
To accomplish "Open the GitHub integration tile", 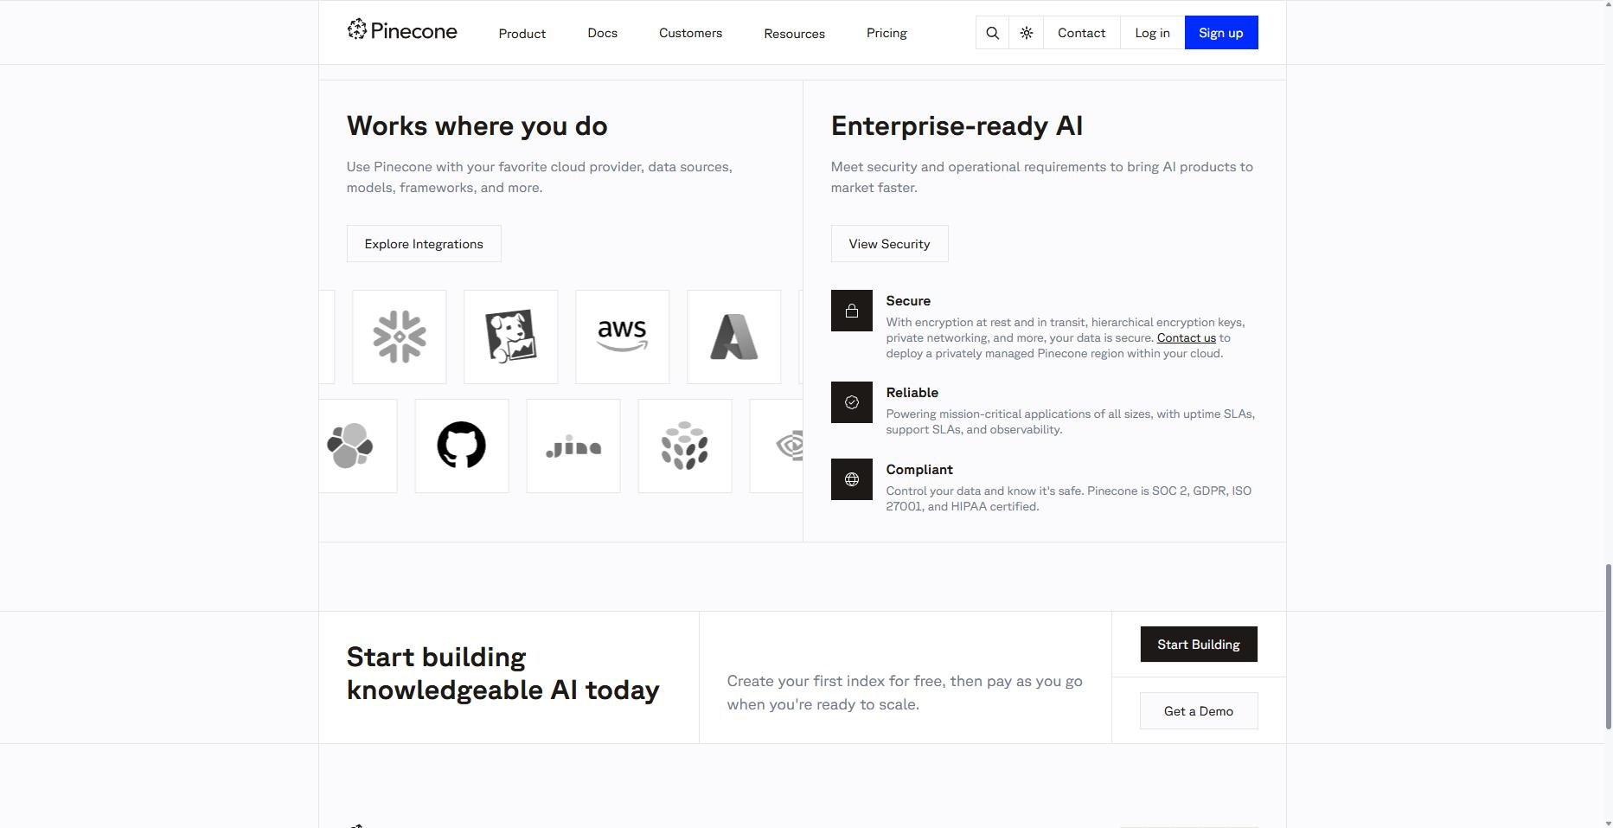I will pos(462,446).
